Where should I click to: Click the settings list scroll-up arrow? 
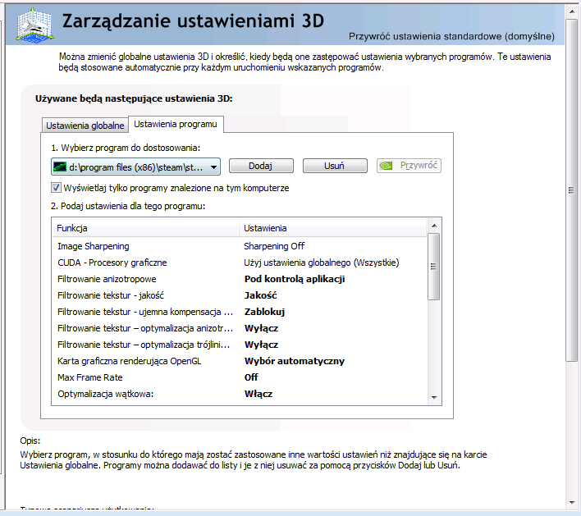pyautogui.click(x=434, y=226)
